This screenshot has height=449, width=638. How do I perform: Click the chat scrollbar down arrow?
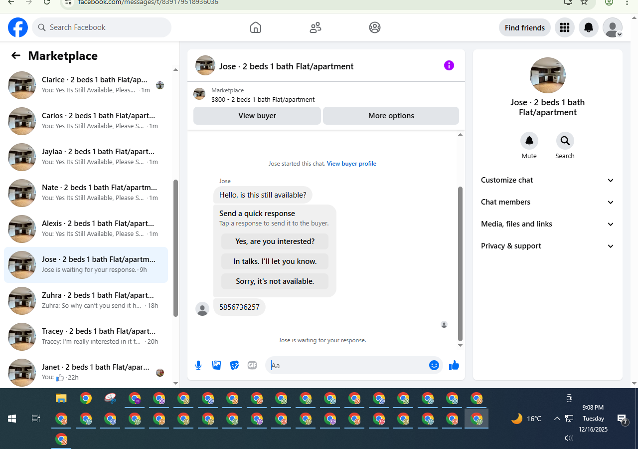[460, 345]
